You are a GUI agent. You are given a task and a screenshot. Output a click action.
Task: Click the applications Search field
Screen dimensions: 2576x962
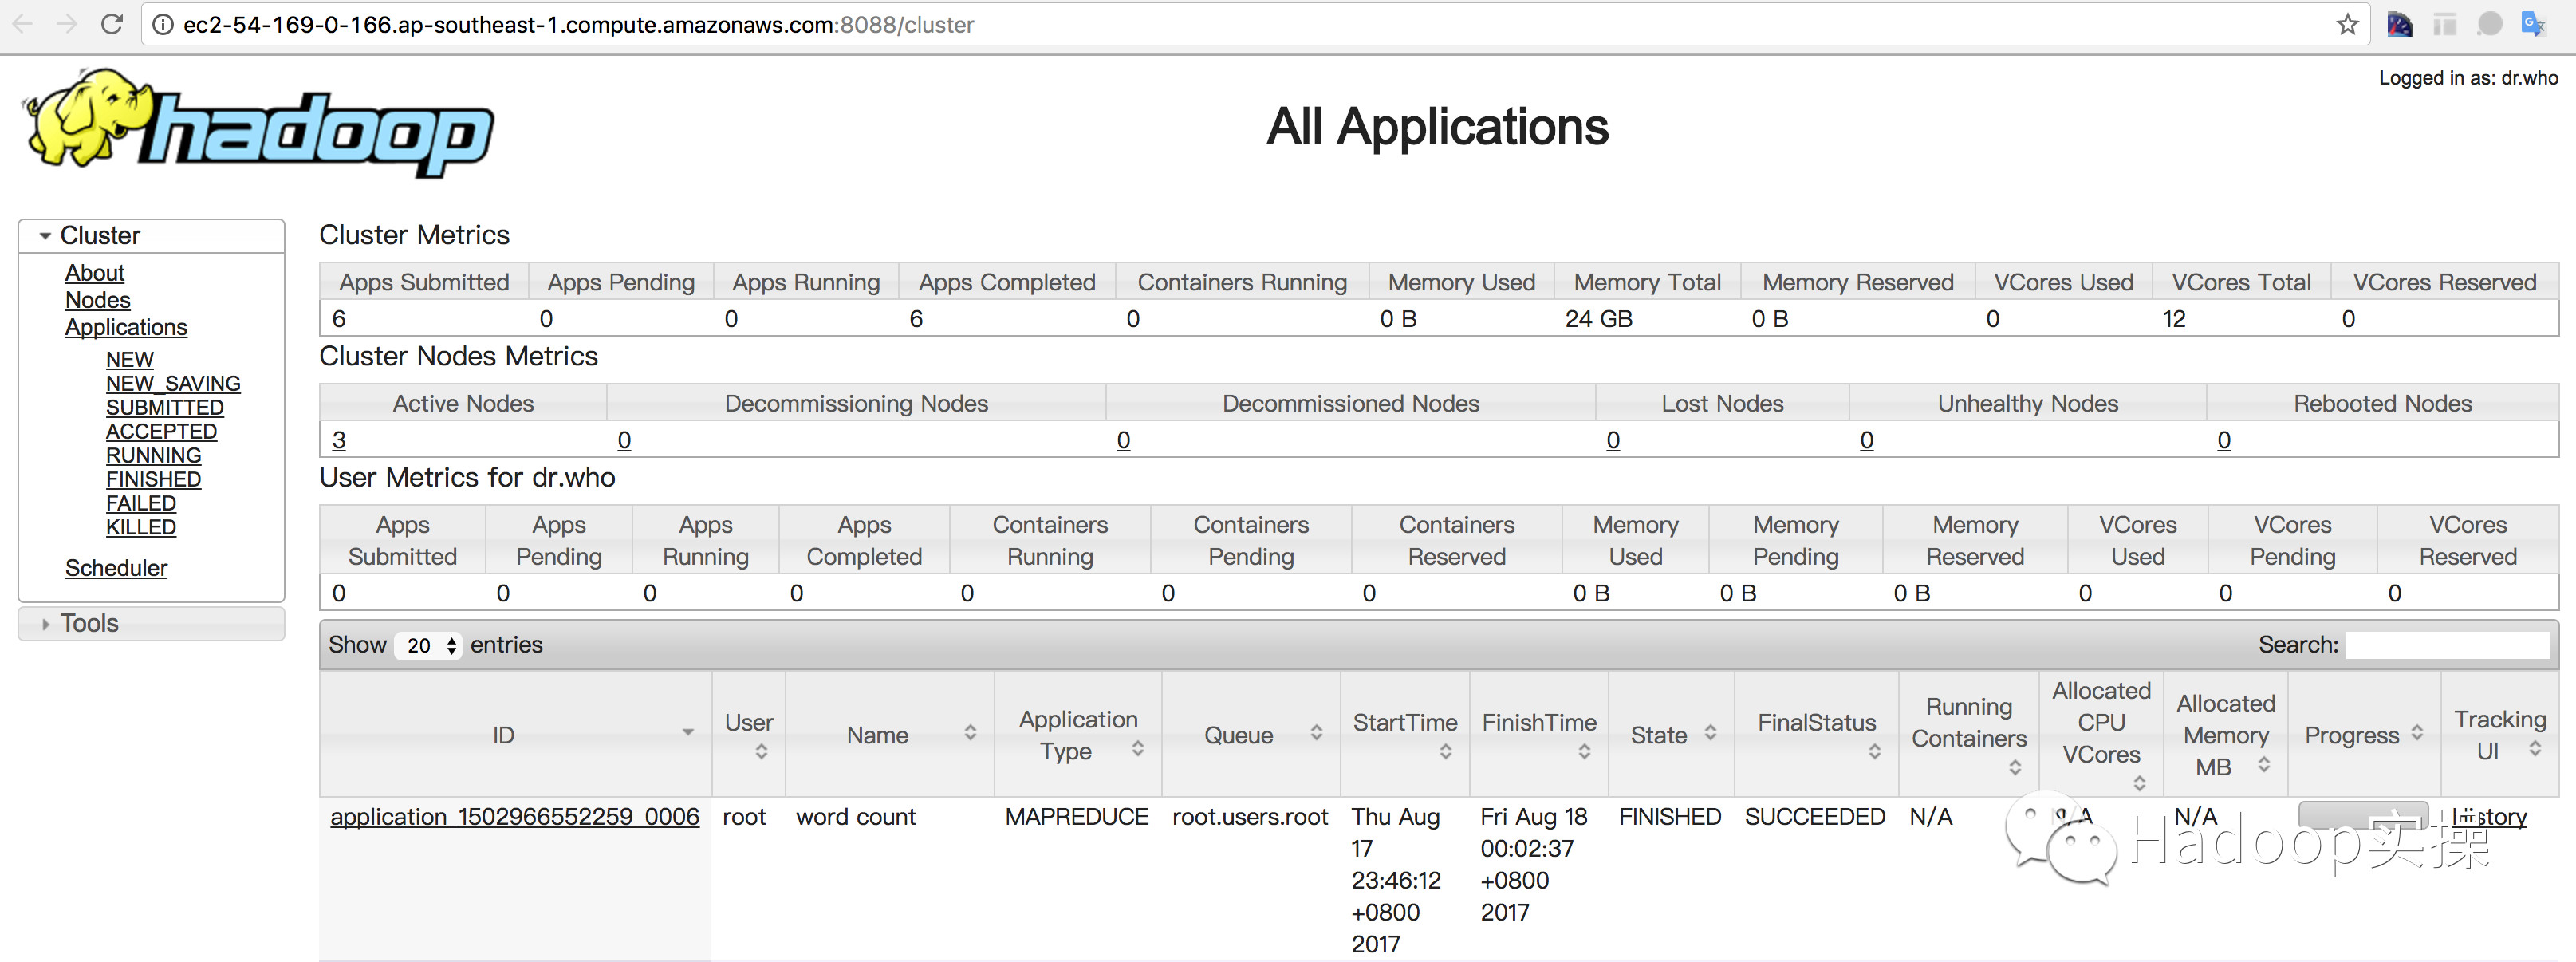click(2448, 645)
